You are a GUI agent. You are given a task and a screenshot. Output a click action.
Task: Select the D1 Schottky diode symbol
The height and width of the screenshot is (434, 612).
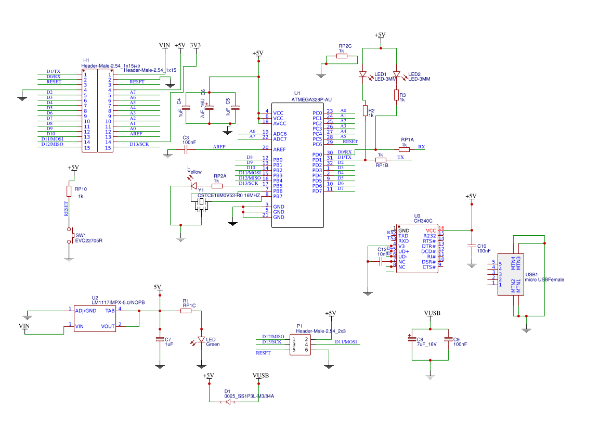click(228, 402)
